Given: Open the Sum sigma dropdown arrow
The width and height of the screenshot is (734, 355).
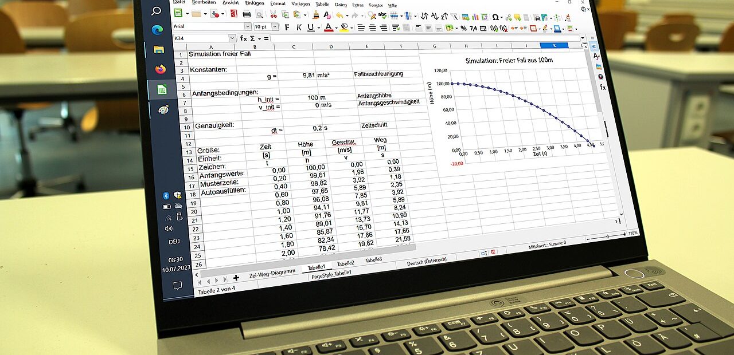Looking at the screenshot, I should (259, 39).
